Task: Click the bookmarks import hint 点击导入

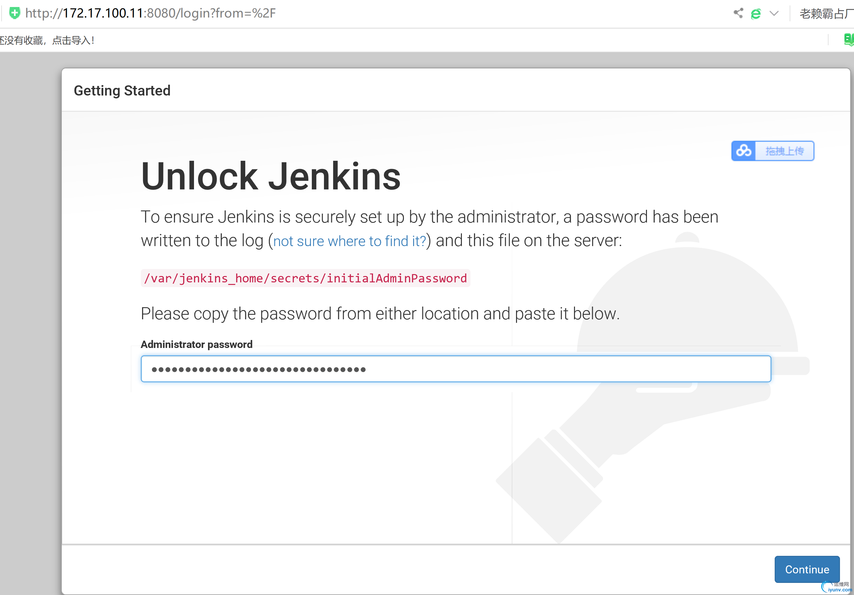Action: tap(73, 40)
